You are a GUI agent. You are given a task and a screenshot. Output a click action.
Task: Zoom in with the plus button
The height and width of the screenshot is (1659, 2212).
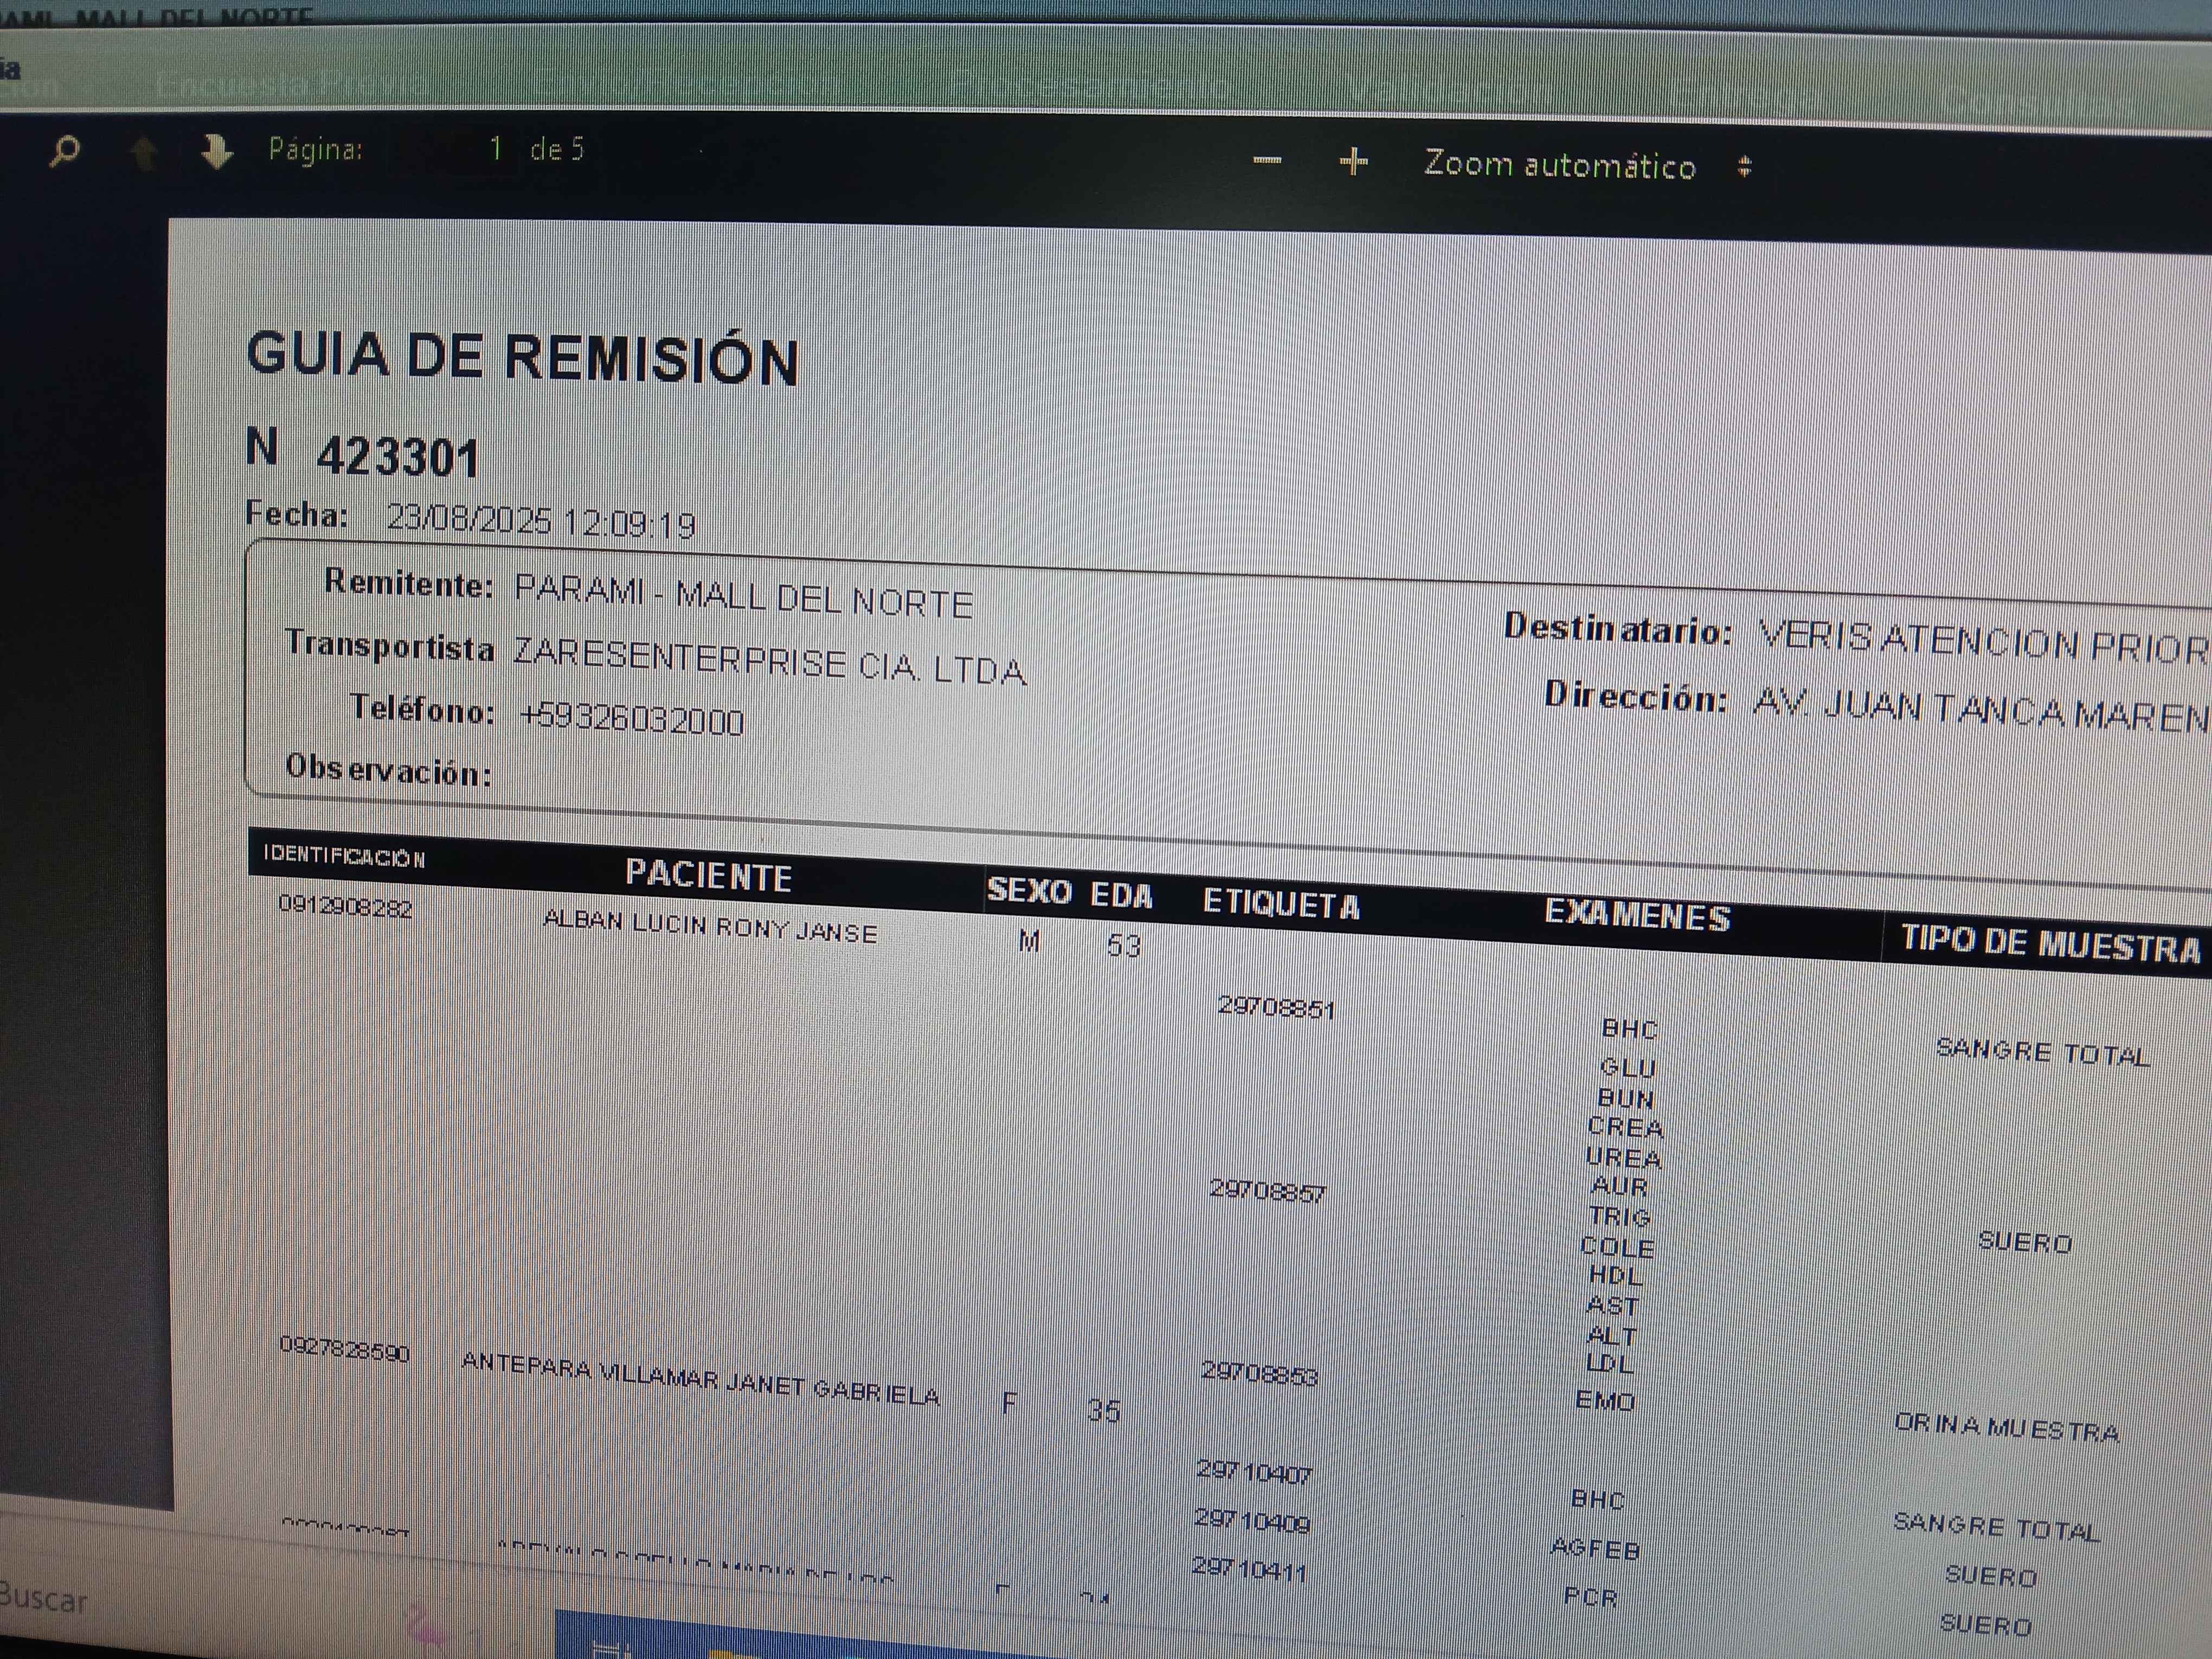[x=1352, y=161]
